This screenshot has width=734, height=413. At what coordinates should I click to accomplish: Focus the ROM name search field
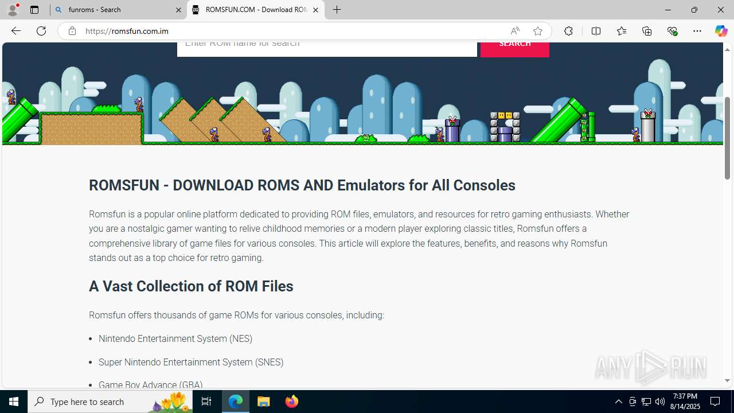pos(327,49)
